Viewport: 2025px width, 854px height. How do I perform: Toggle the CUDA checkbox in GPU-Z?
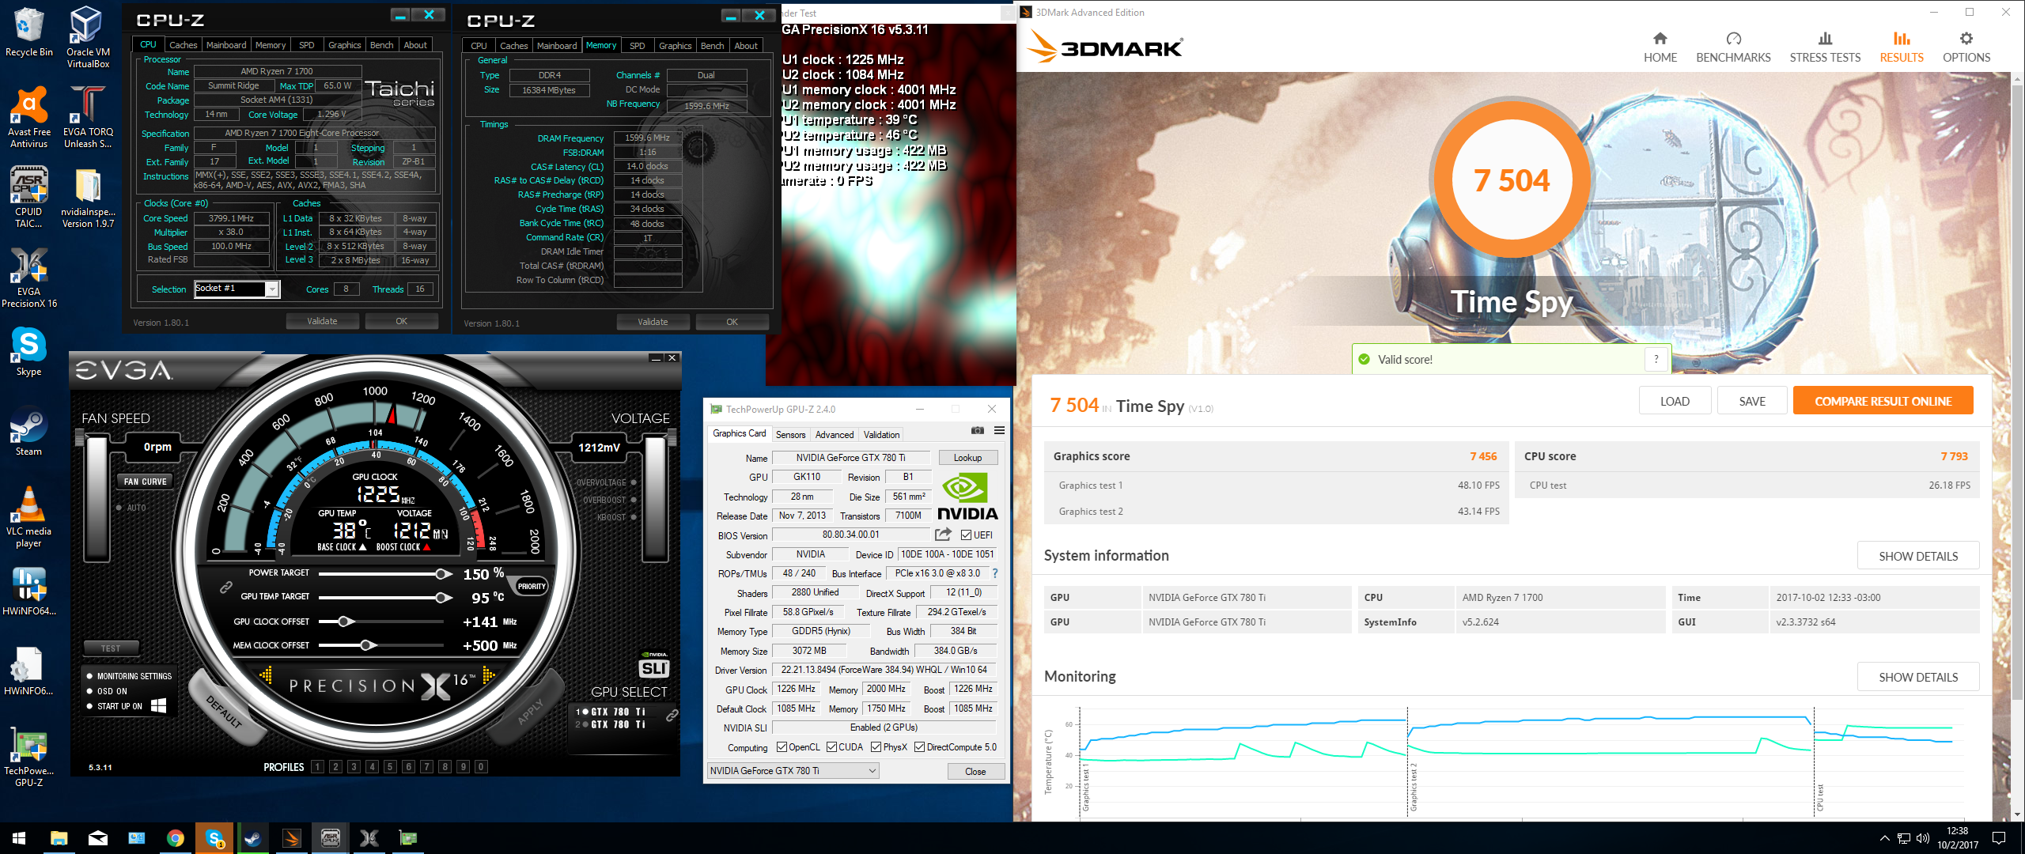click(x=831, y=747)
